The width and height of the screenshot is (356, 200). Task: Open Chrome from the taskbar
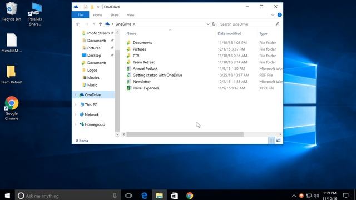[x=190, y=196]
